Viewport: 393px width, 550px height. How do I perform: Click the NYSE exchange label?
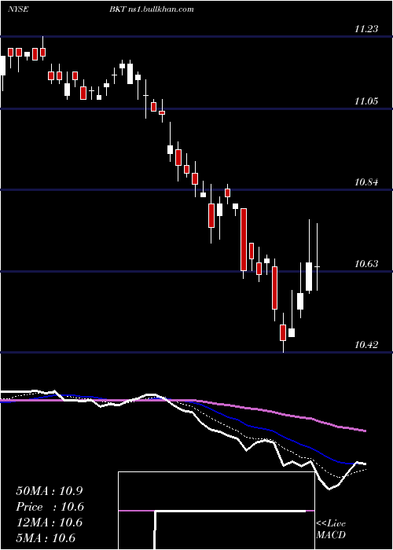click(x=18, y=9)
